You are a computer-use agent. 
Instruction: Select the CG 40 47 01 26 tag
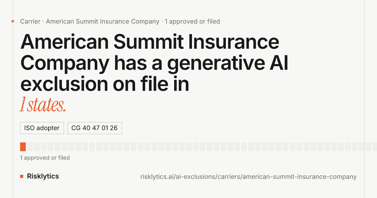pyautogui.click(x=95, y=128)
